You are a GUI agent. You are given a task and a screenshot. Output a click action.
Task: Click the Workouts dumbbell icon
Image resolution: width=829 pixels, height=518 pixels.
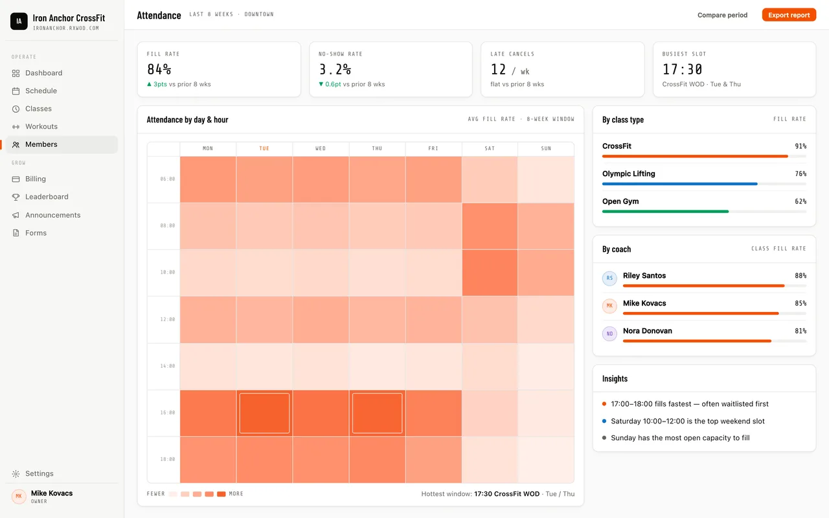point(16,127)
